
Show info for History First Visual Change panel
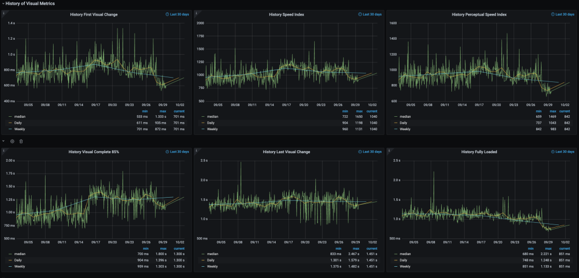click(4, 13)
